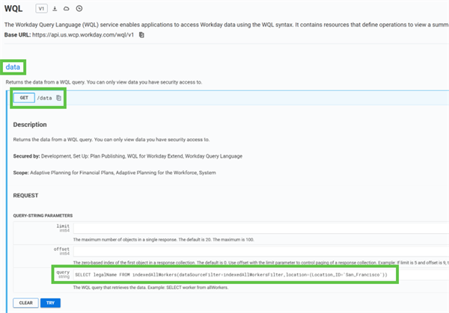Click the Base URL https://api.us.wcp.workday.com/wql/v1
The height and width of the screenshot is (313, 449).
[83, 35]
